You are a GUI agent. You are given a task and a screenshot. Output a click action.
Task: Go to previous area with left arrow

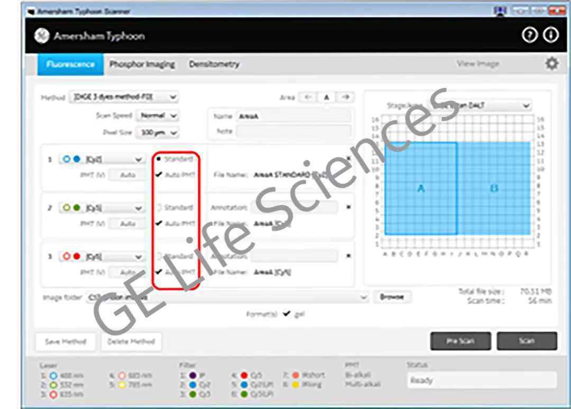tap(308, 97)
